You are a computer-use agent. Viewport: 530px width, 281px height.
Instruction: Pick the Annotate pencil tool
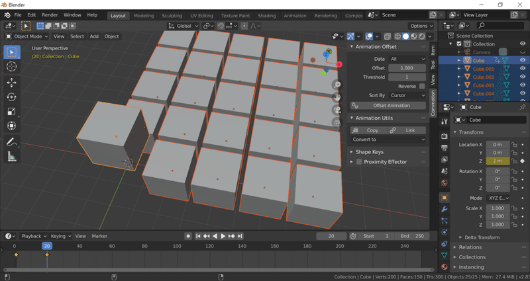point(12,142)
